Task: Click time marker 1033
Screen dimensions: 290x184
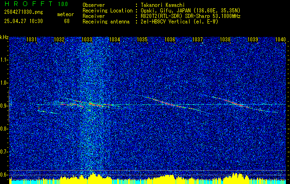Action: (87, 39)
